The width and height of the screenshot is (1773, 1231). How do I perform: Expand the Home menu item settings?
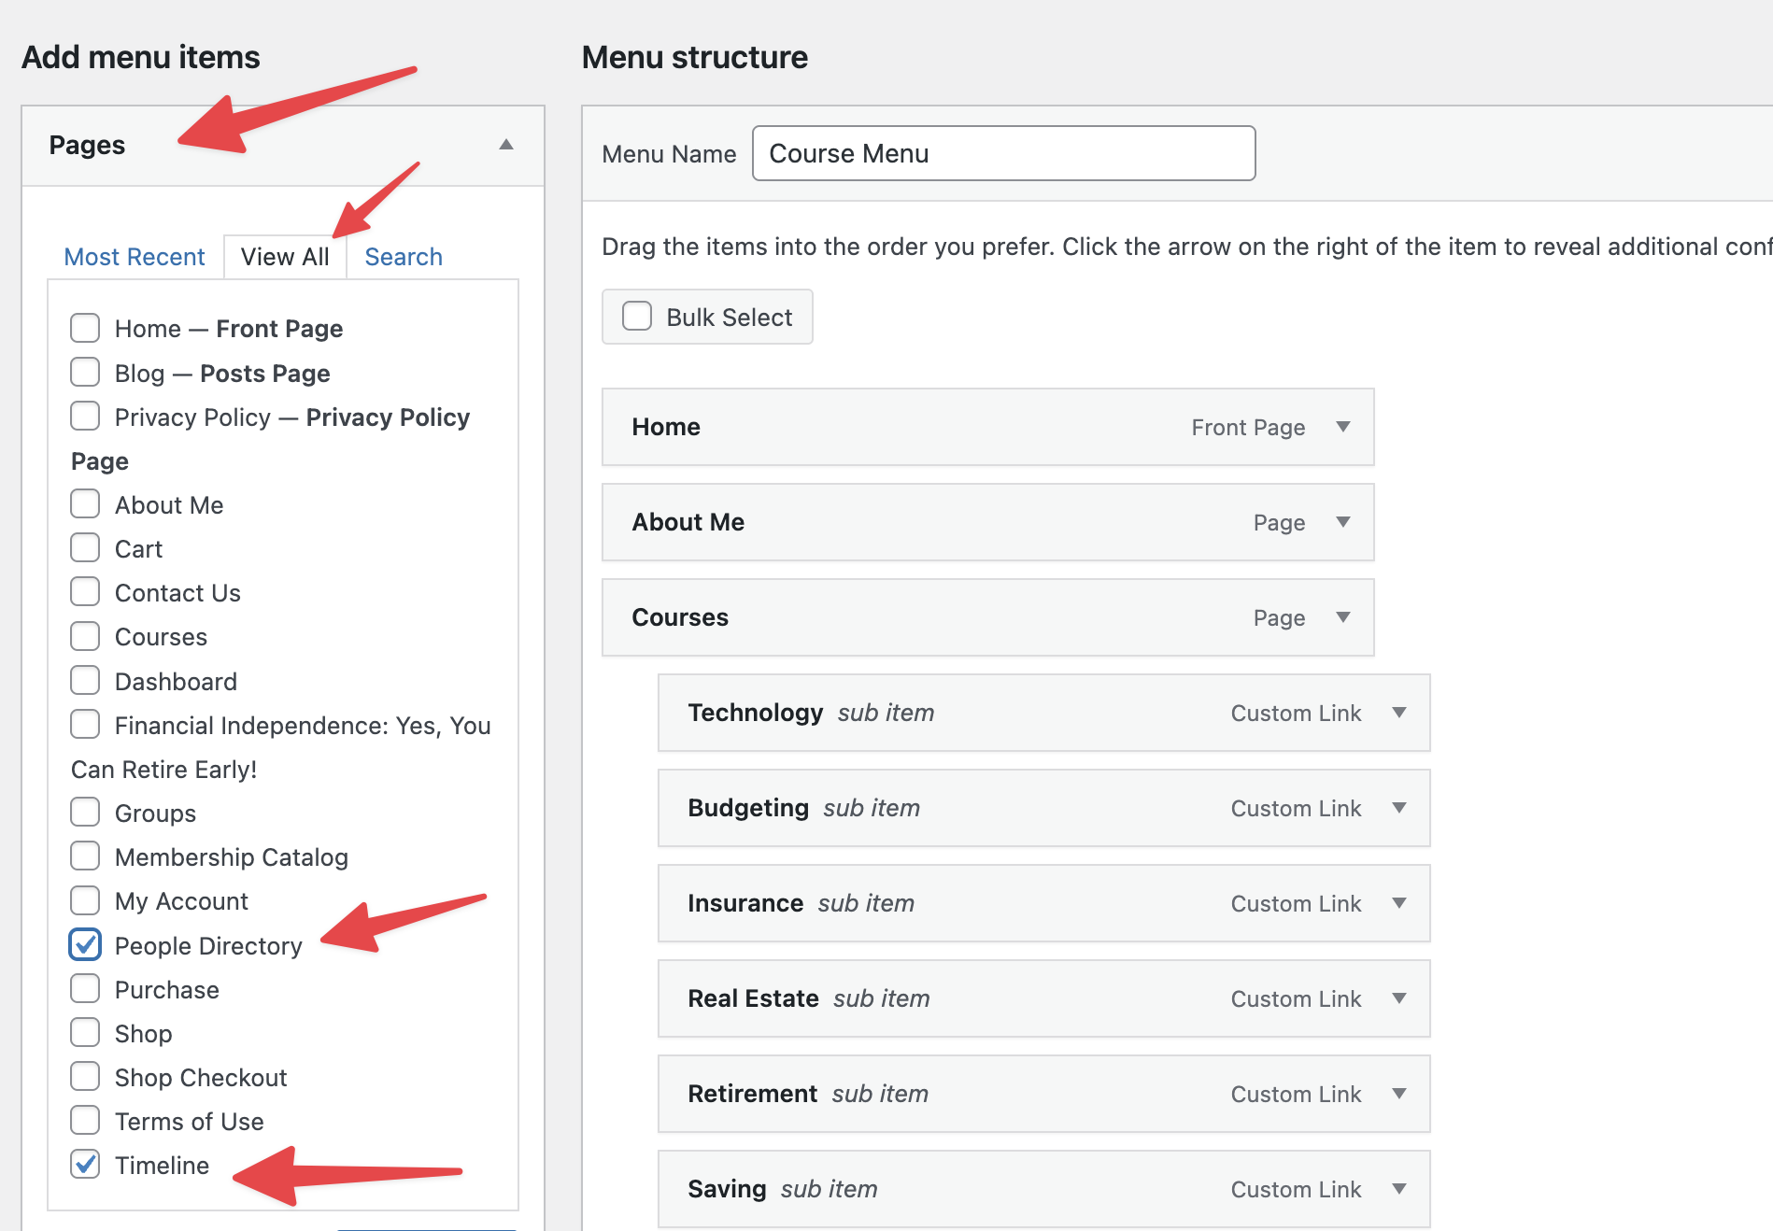(1343, 427)
